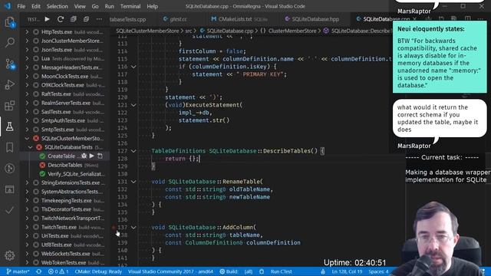Collapse SQLiteClusterMemberStore test node
Viewport: 491px width, 276px height.
click(x=28, y=138)
